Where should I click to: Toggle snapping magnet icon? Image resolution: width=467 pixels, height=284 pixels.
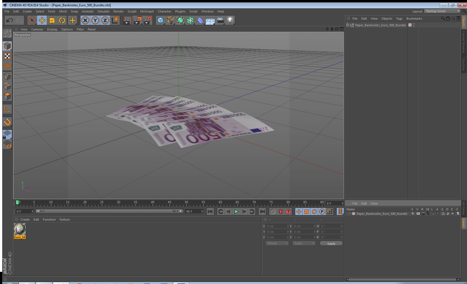tap(7, 122)
